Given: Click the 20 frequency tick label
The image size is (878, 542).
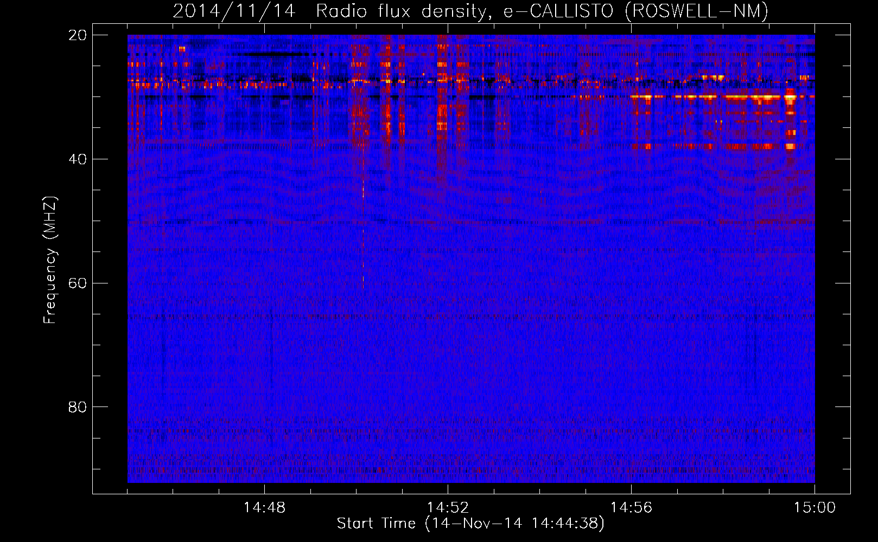Looking at the screenshot, I should pos(77,35).
